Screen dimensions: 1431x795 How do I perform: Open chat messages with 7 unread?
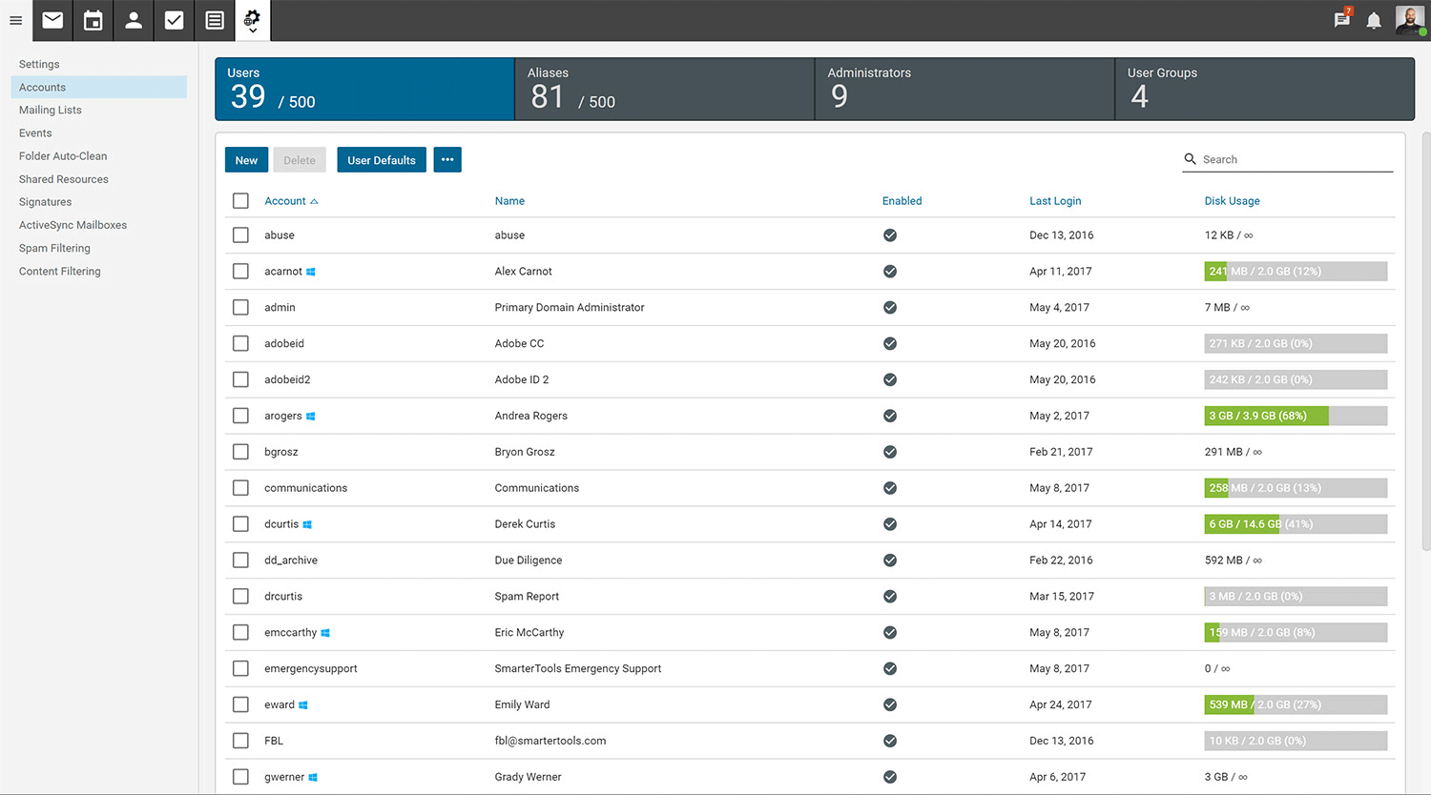(1340, 20)
